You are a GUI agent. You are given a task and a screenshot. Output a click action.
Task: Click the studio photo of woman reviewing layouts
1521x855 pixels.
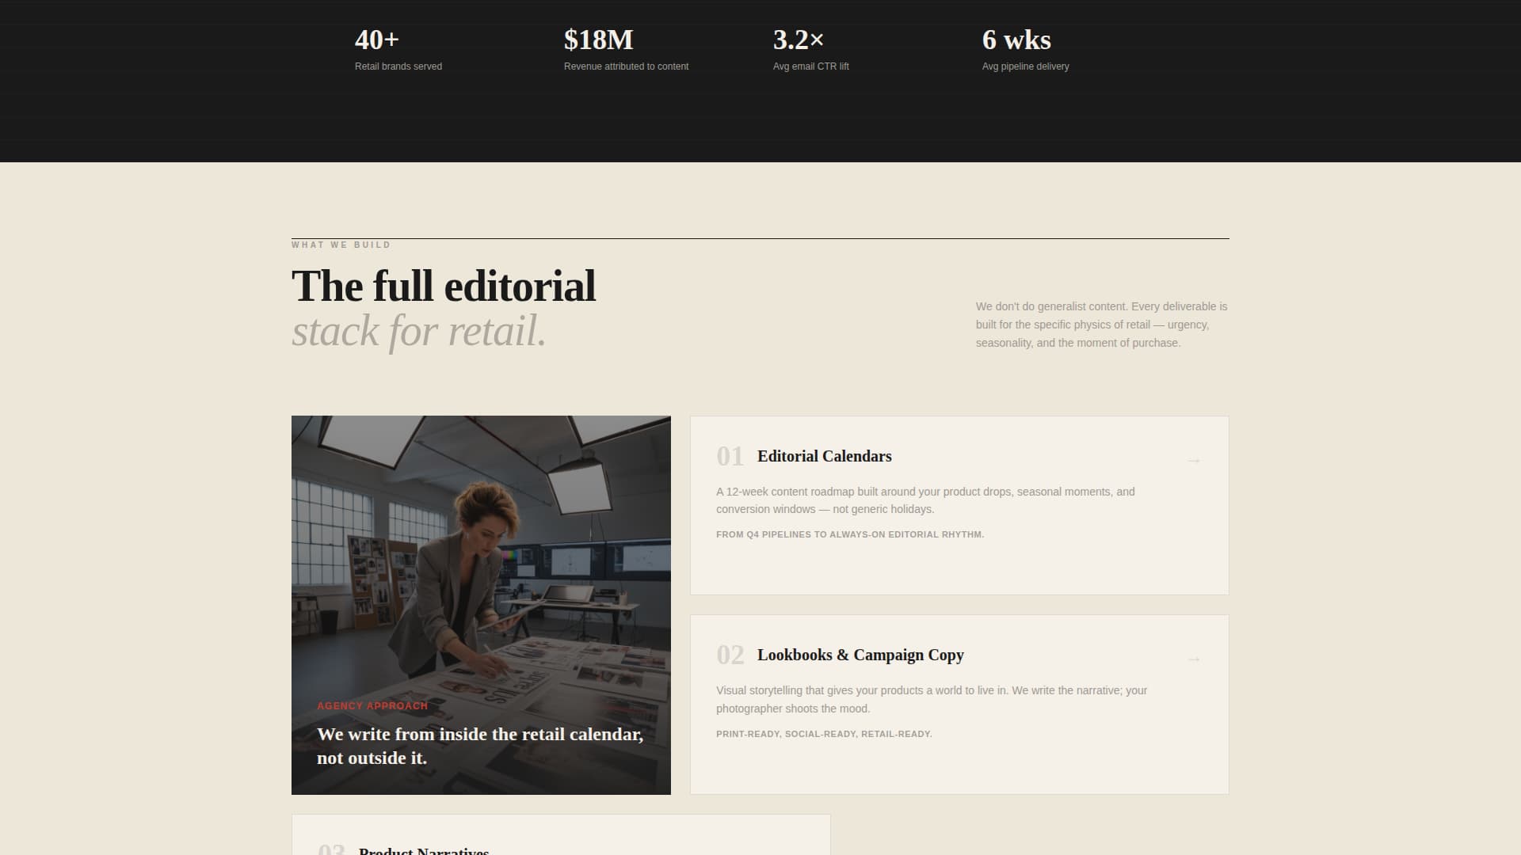(x=481, y=605)
